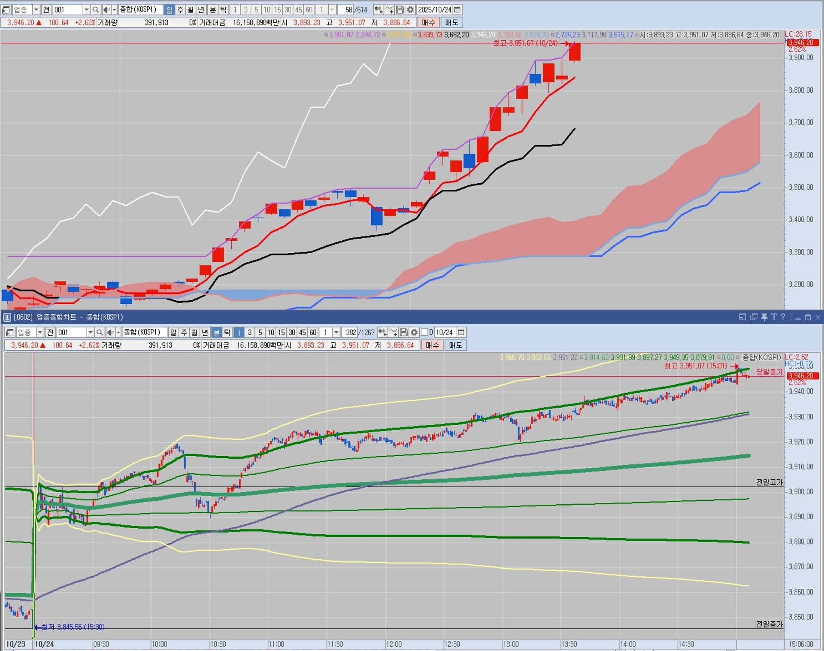Open the settings gear in the top chart toolbar
The height and width of the screenshot is (651, 824).
pos(410,9)
